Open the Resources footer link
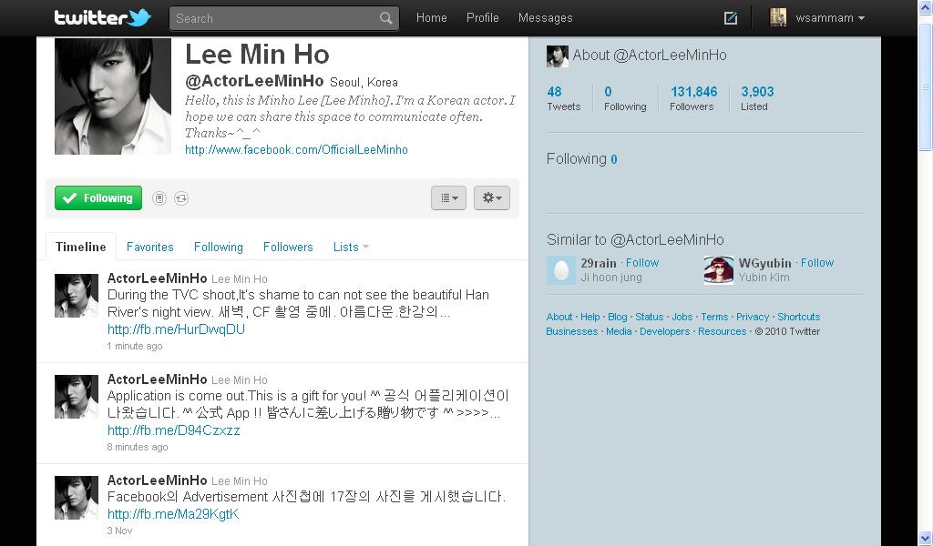Viewport: 933px width, 546px height. click(722, 331)
